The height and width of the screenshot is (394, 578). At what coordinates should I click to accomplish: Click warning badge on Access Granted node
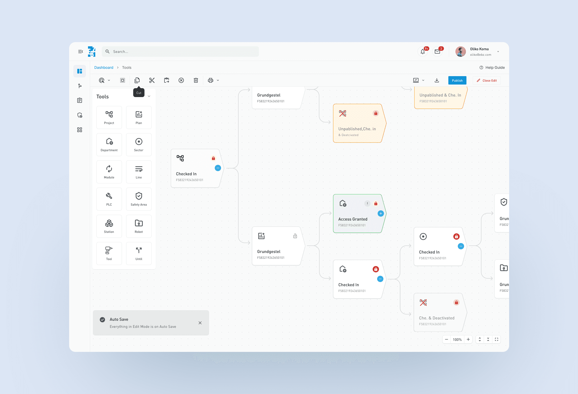pyautogui.click(x=367, y=204)
